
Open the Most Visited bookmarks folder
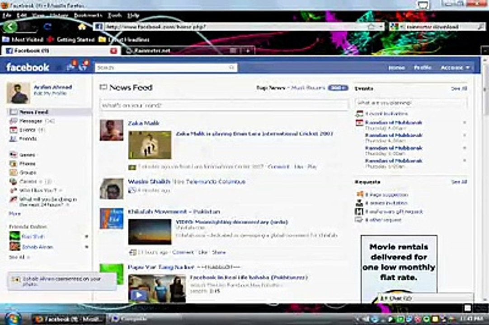click(x=23, y=40)
